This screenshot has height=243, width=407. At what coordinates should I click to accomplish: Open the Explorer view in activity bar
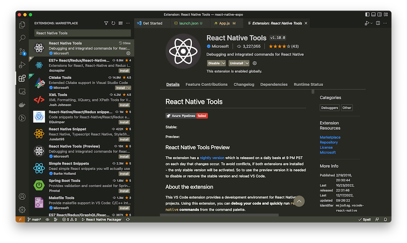(22, 25)
